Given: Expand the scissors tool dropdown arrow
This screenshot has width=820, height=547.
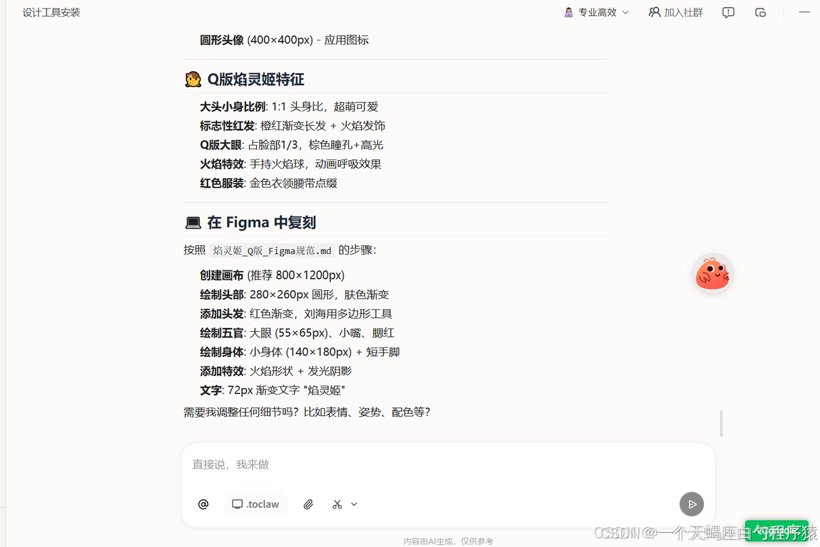Looking at the screenshot, I should 354,504.
